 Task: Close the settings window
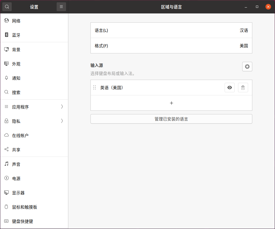click(x=268, y=7)
